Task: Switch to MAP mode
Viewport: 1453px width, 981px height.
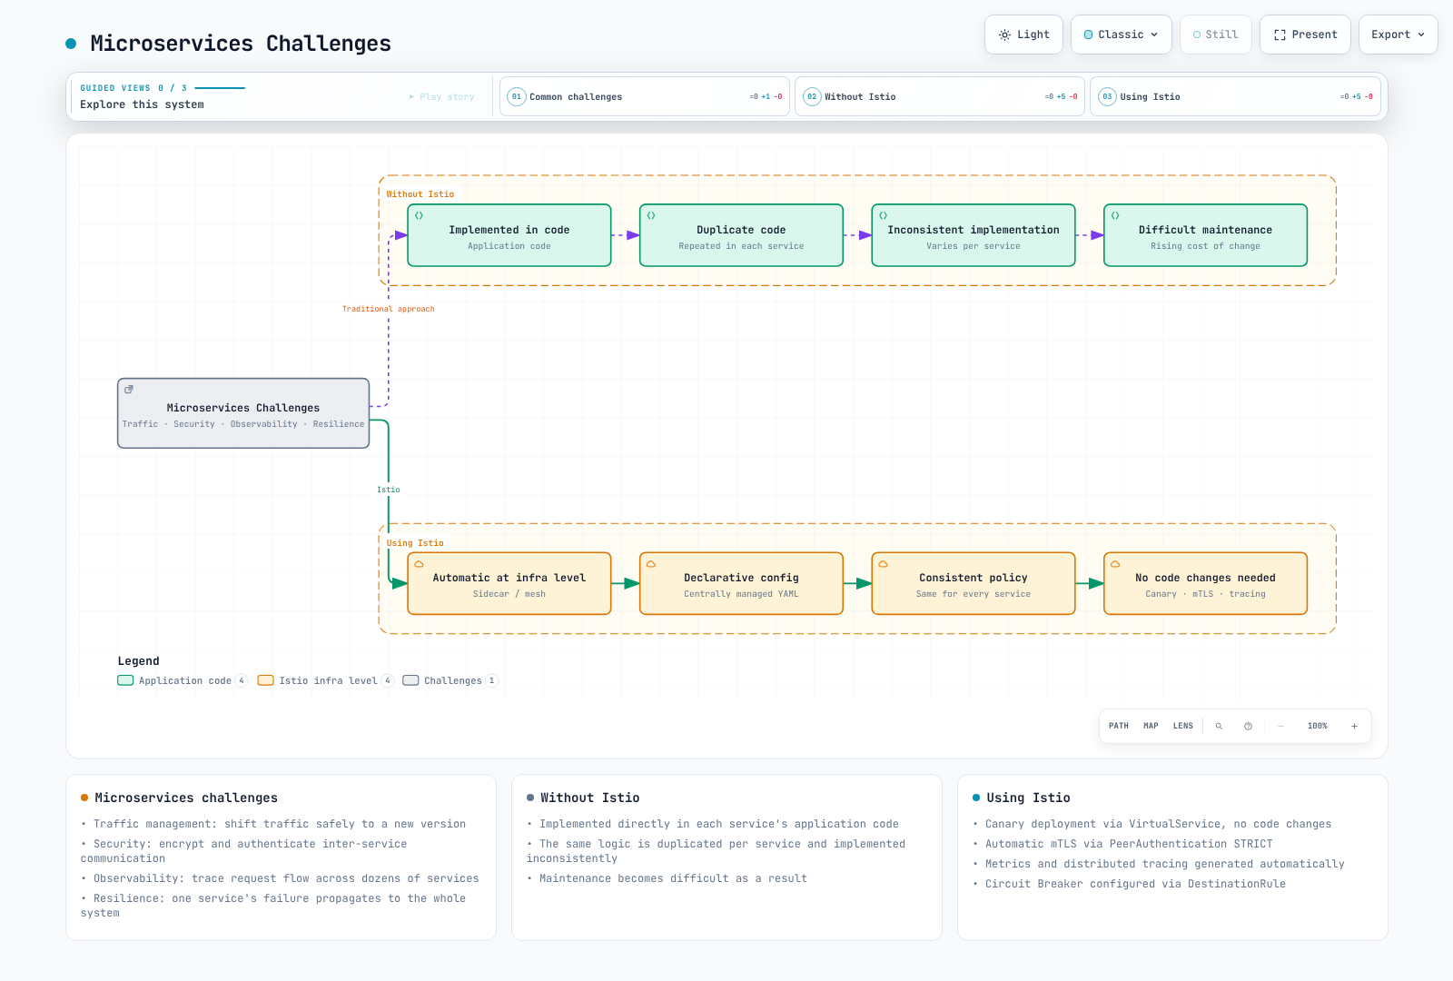Action: coord(1151,726)
